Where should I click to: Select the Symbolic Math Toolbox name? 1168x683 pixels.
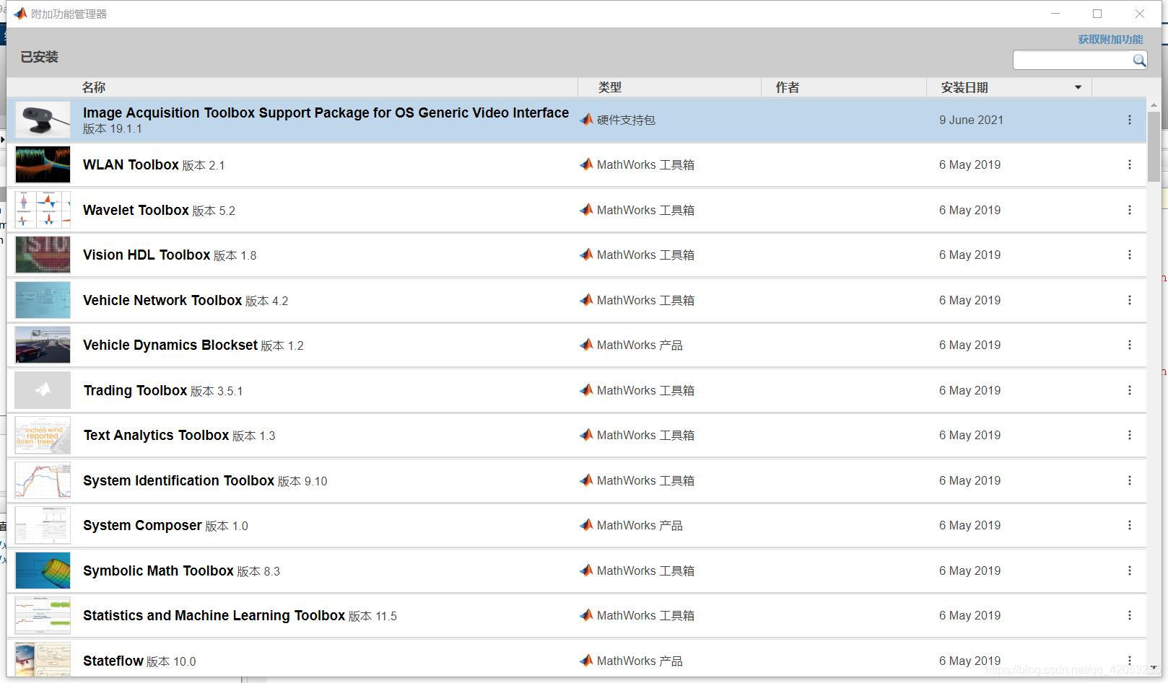coord(158,570)
